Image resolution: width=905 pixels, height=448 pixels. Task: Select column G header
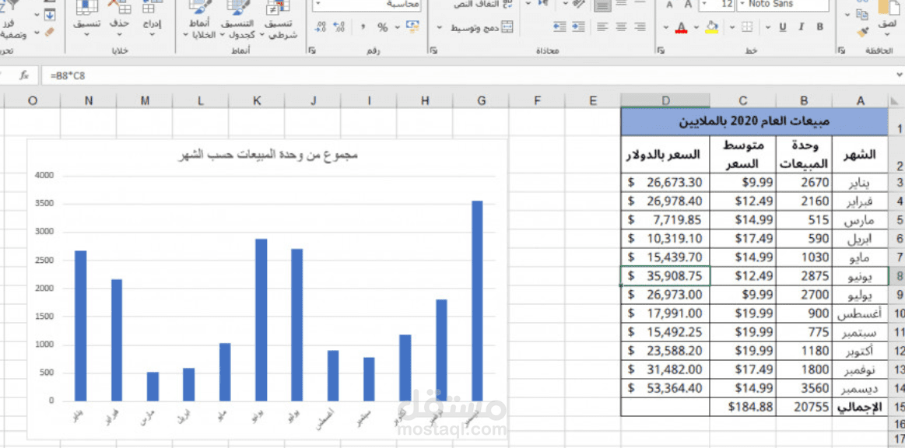click(x=482, y=100)
